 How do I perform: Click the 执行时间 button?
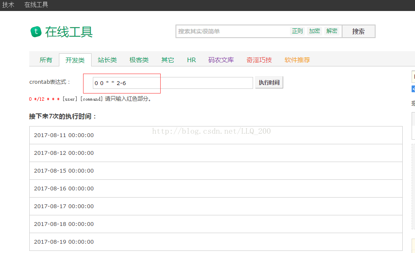pos(269,82)
